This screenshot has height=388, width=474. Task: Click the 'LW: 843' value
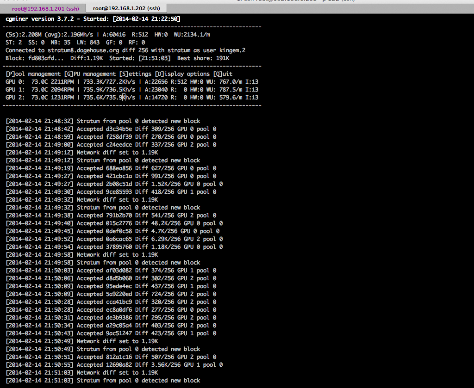(88, 43)
